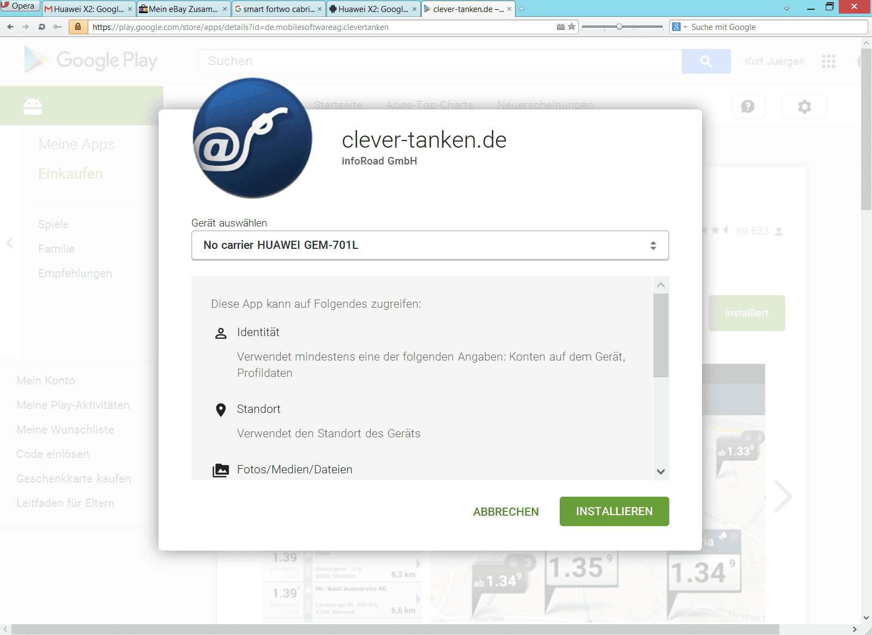Image resolution: width=872 pixels, height=635 pixels.
Task: Click the lock security badge in address bar
Action: pyautogui.click(x=78, y=27)
